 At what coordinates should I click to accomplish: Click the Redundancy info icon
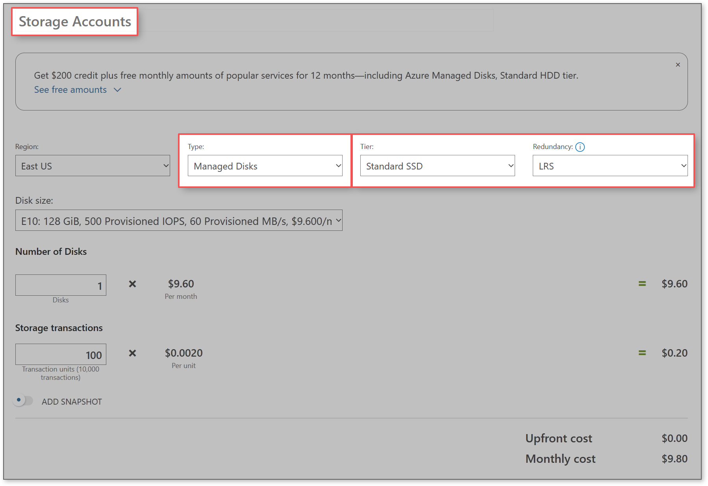tap(580, 147)
